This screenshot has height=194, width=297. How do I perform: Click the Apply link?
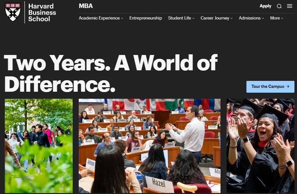pyautogui.click(x=265, y=6)
